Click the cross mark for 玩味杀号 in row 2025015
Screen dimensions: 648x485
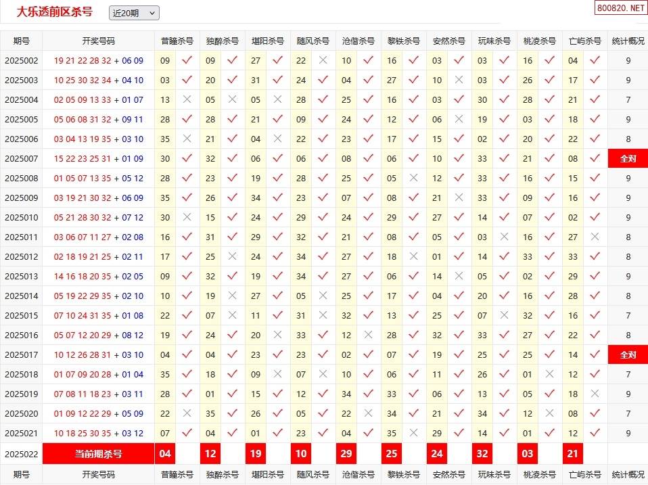click(504, 315)
